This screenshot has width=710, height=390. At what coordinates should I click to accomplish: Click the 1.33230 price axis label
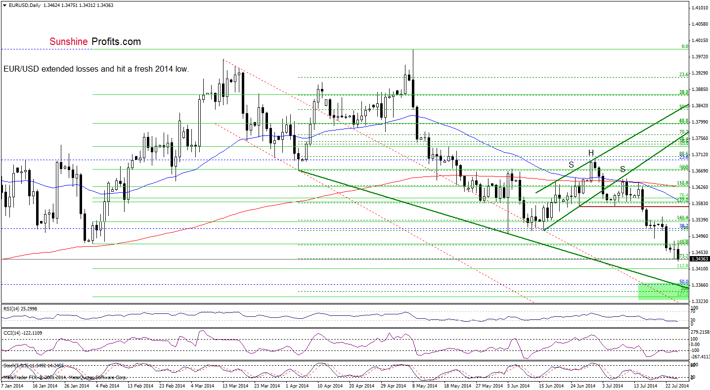(x=700, y=302)
